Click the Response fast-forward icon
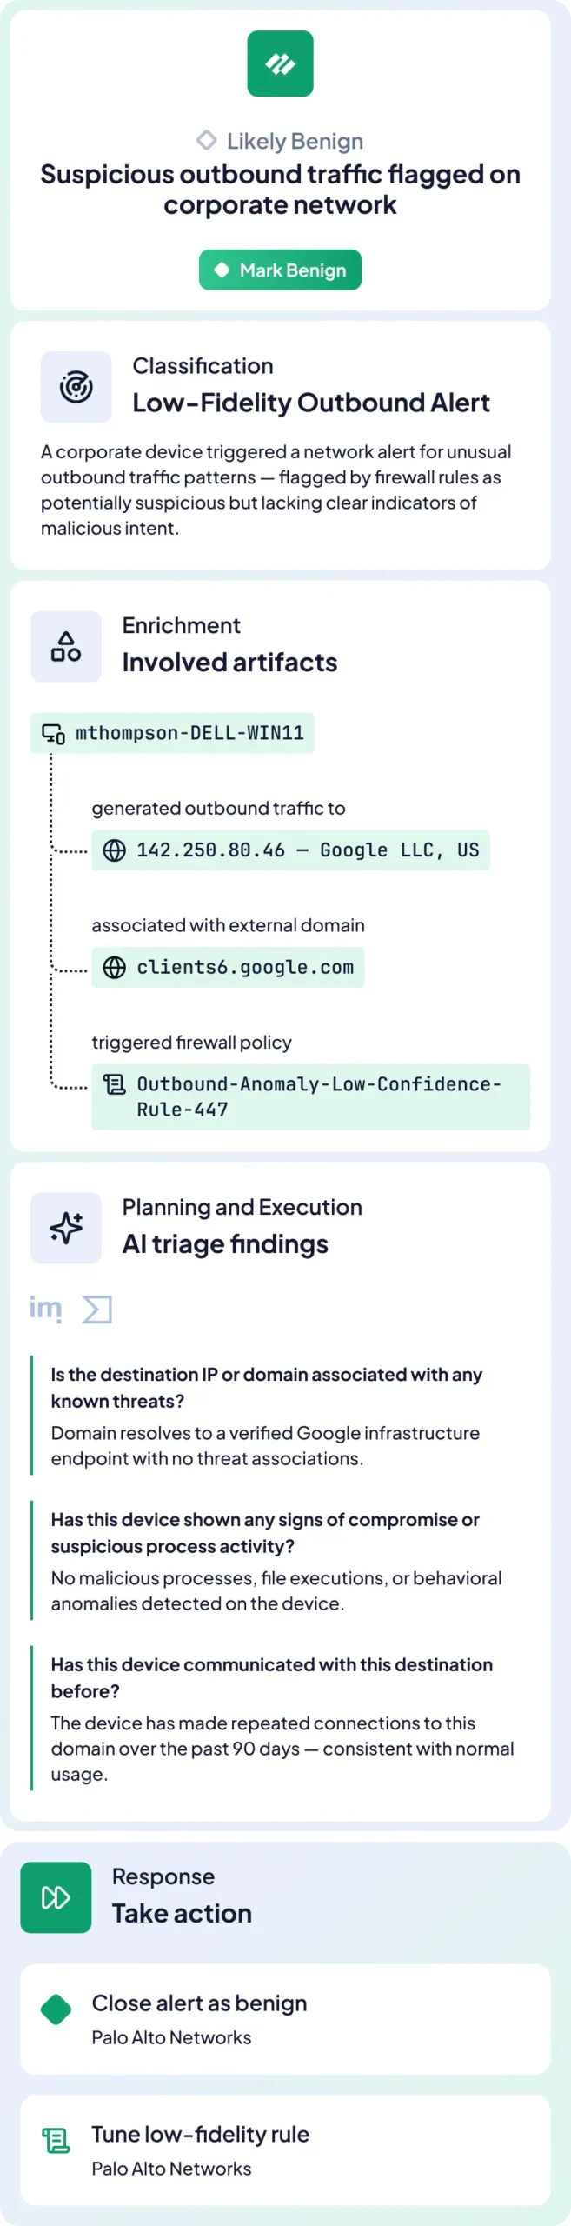Viewport: 571px width, 2226px height. pos(56,1897)
